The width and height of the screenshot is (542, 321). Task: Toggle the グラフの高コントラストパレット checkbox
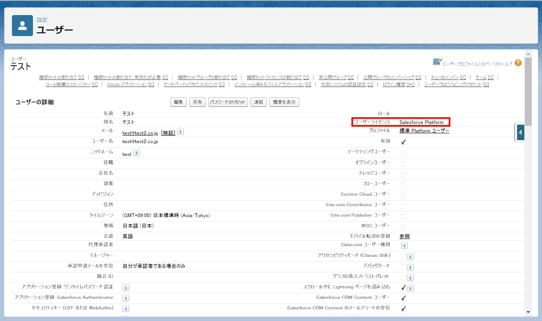[x=403, y=277]
